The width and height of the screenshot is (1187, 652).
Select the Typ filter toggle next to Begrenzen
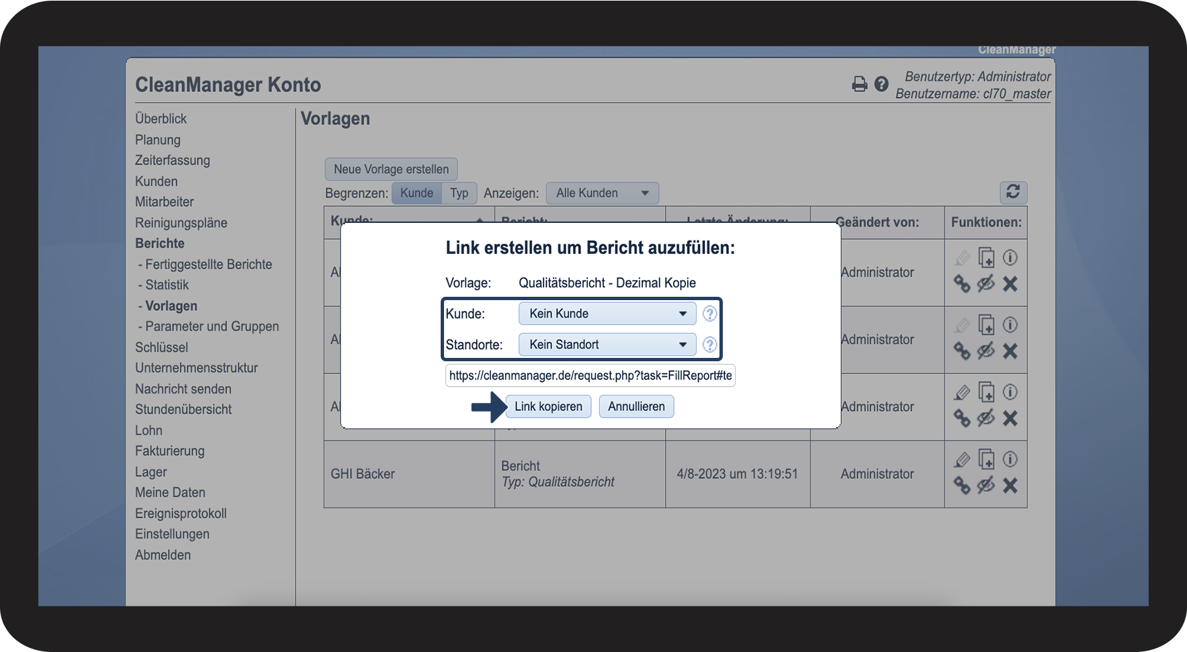(x=459, y=193)
